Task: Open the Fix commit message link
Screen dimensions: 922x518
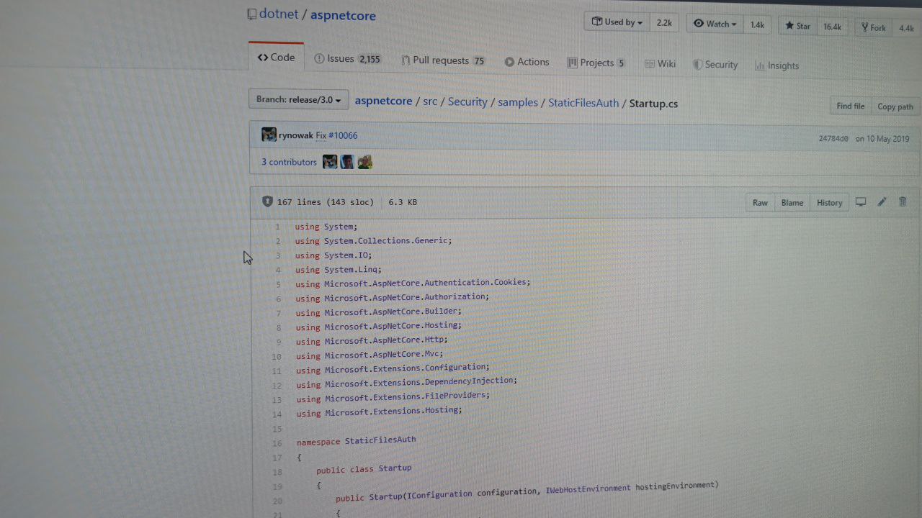Action: tap(321, 135)
